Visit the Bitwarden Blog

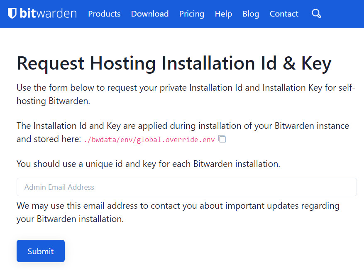[x=251, y=14]
